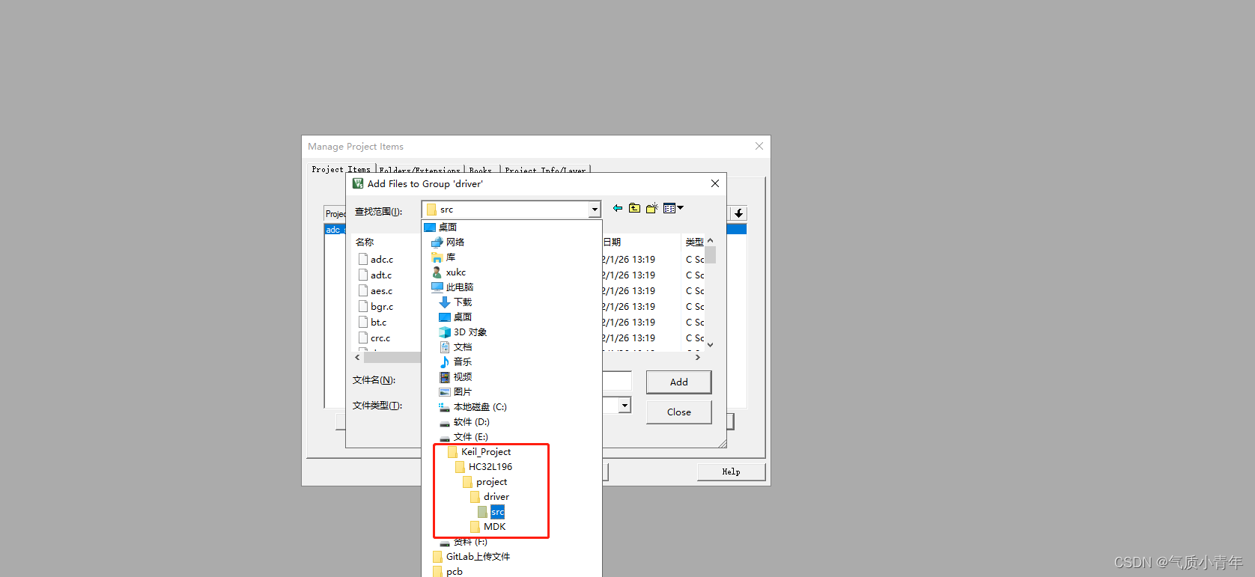Click Move Down arrow in Manage Project Items
The width and height of the screenshot is (1255, 577).
[738, 213]
